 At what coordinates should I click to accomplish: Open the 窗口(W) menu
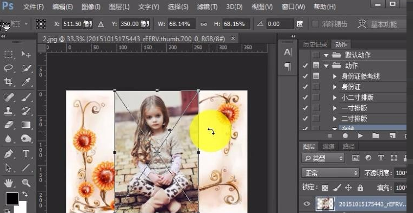point(293,7)
